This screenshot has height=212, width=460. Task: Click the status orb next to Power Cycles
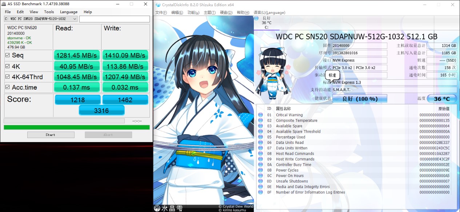click(x=260, y=170)
